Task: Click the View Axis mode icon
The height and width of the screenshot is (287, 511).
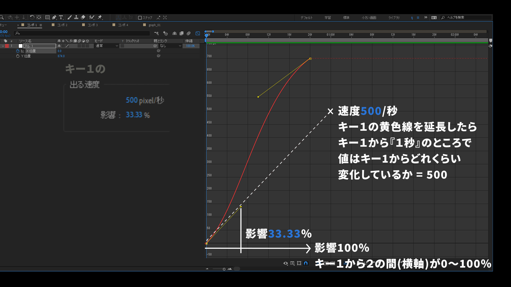Action: 131,18
